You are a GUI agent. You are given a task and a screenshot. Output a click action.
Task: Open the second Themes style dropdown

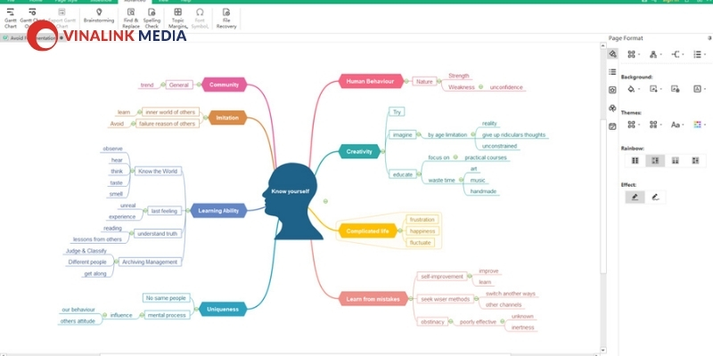[655, 125]
